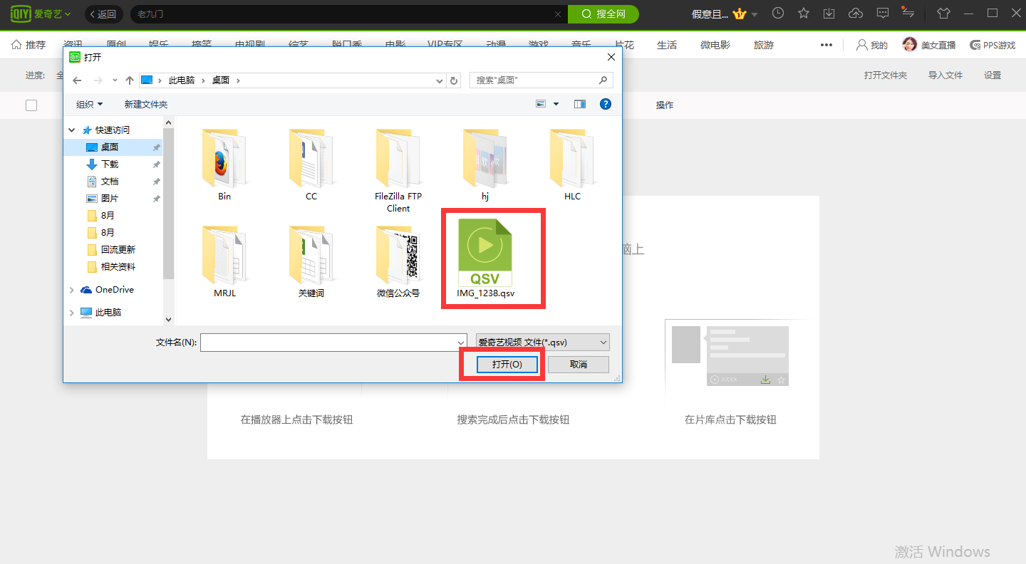Go up one folder level arrow
This screenshot has width=1026, height=564.
130,80
